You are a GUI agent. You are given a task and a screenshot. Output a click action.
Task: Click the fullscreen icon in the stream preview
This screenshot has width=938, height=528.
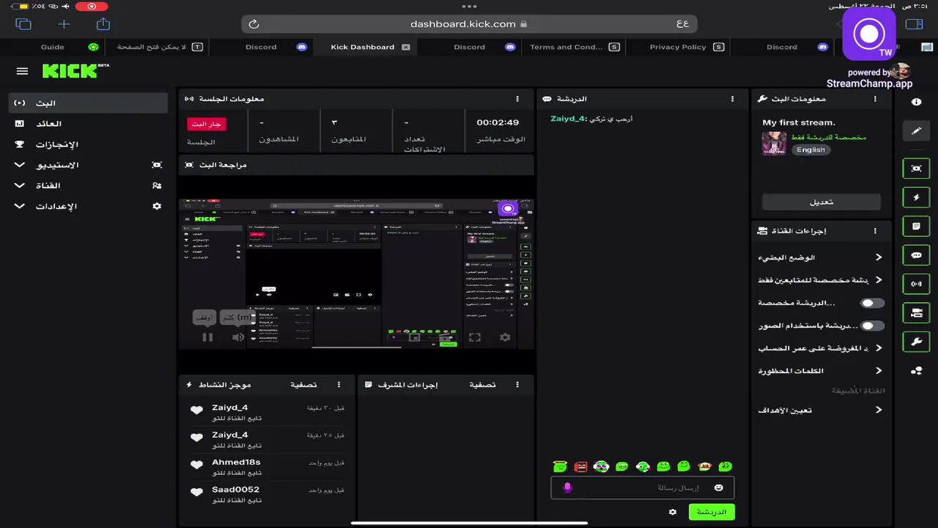(x=475, y=337)
